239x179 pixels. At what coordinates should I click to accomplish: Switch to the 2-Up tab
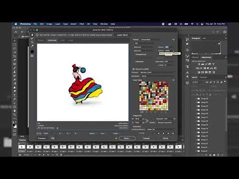coord(62,40)
